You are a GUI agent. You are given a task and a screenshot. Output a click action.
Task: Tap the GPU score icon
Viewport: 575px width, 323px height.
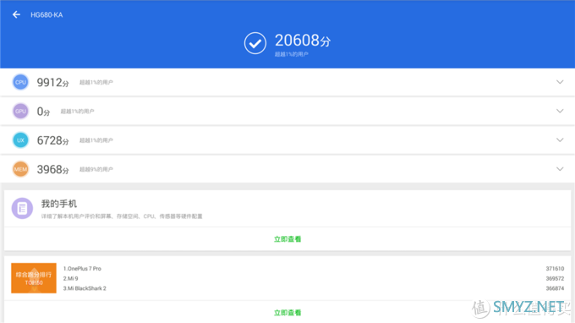coord(20,111)
